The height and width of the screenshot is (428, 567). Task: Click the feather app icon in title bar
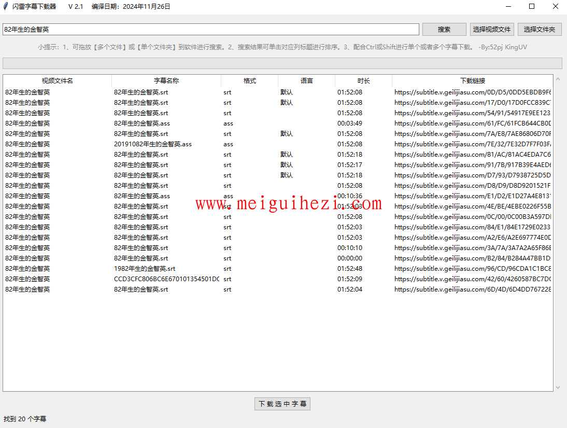[6, 6]
